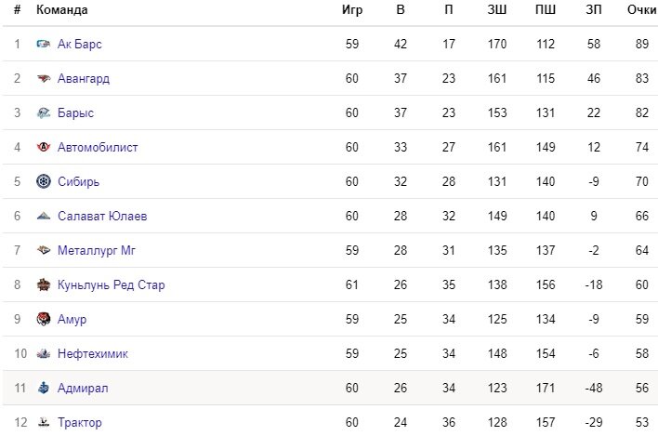Click the Команда column header
The height and width of the screenshot is (436, 658).
point(62,9)
